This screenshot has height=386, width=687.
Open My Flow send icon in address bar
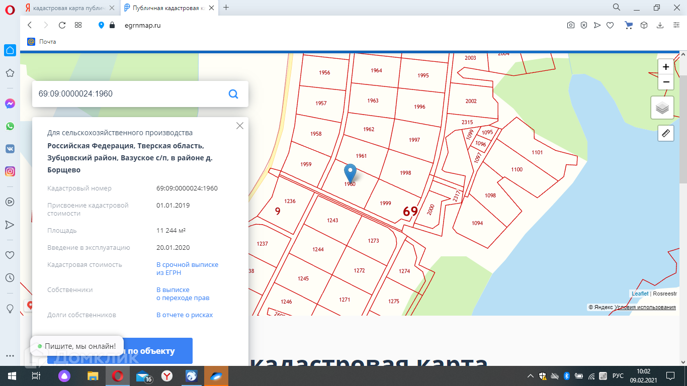597,25
